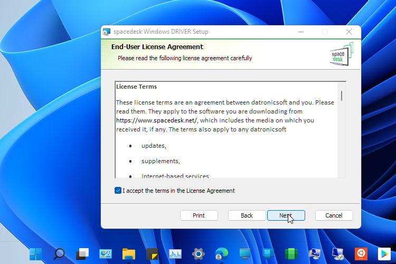
Task: Open File Explorer from the taskbar
Action: coord(129,254)
